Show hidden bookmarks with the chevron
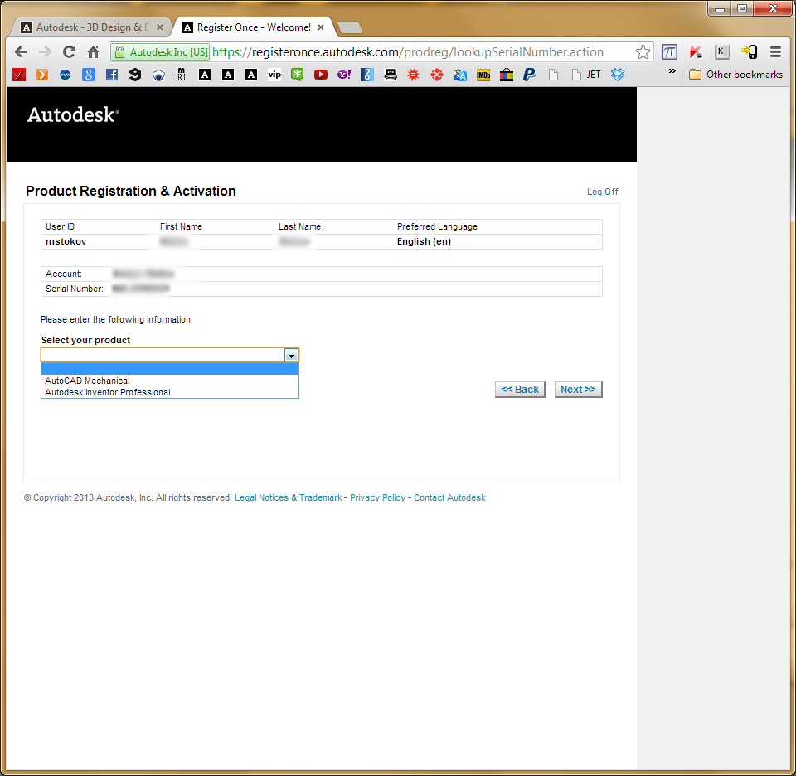The height and width of the screenshot is (776, 796). click(x=672, y=71)
